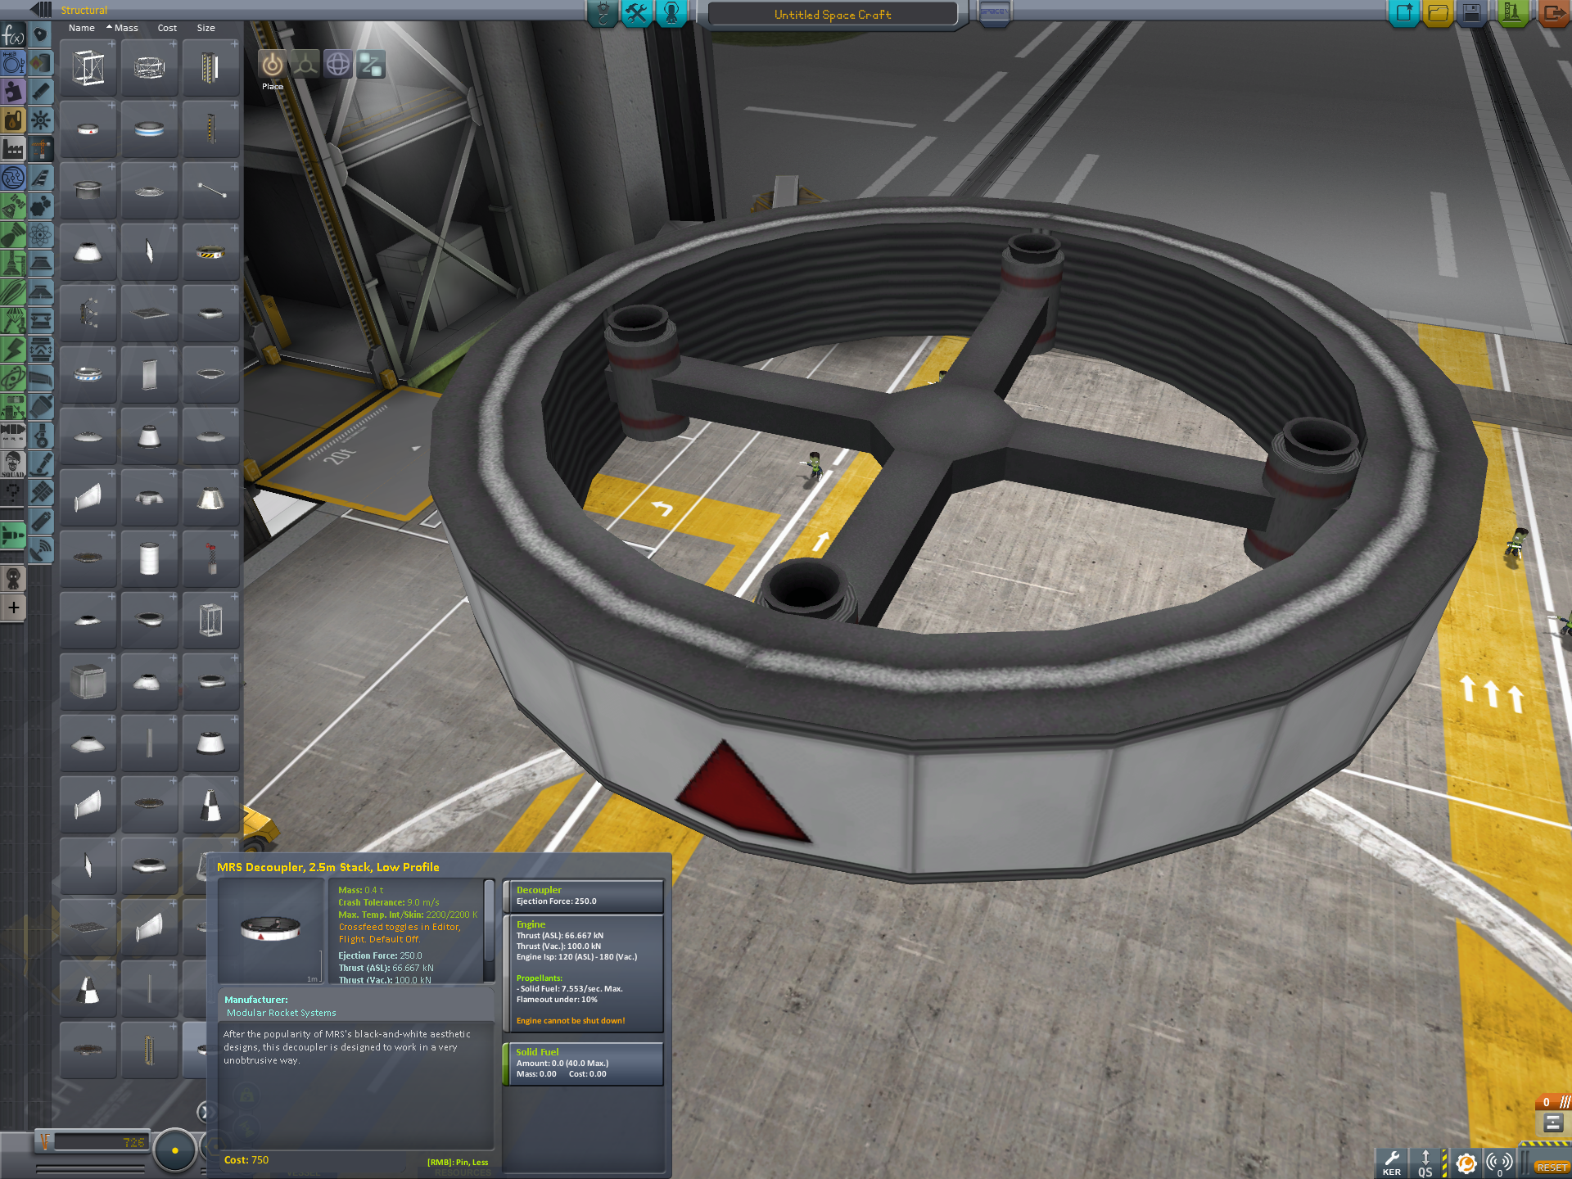Select the Fuel Tanks subcategory icon
This screenshot has width=1572, height=1179.
[x=40, y=63]
